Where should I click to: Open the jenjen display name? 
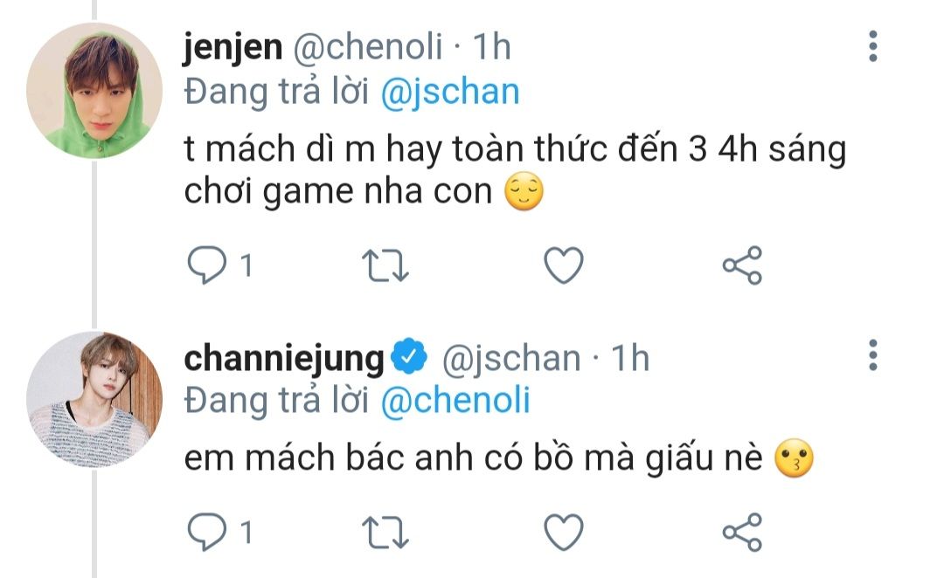click(233, 47)
